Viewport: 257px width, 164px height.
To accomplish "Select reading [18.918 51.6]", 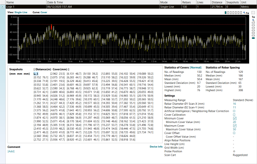I will (127, 140).
